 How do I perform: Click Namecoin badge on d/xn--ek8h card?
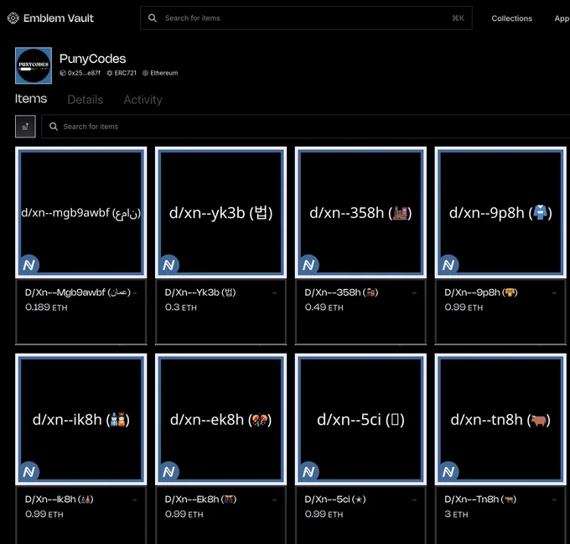(169, 471)
